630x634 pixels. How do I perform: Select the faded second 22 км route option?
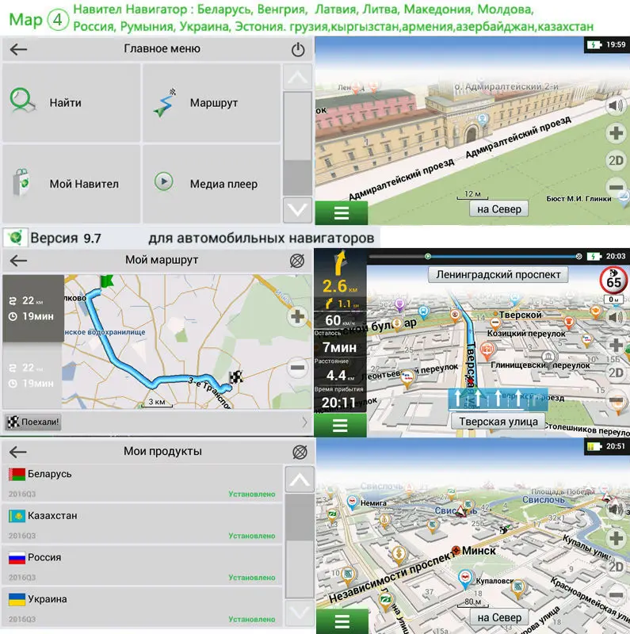[33, 375]
